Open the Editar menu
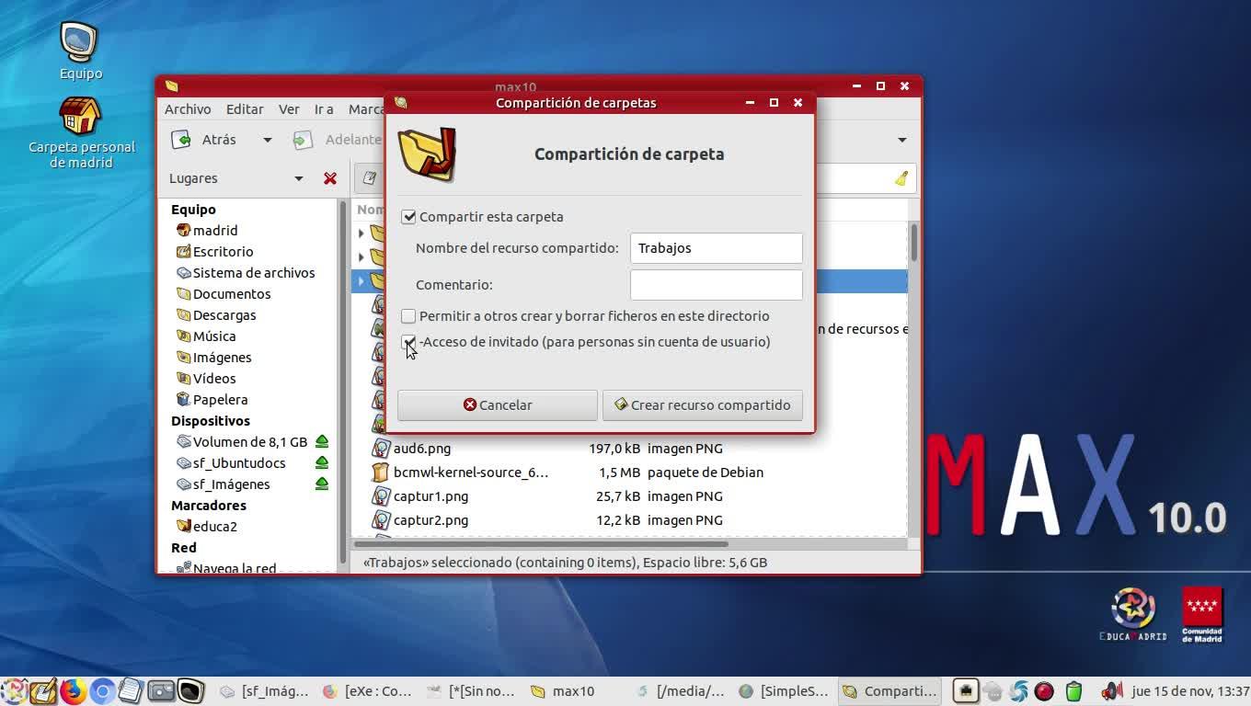 [x=245, y=109]
